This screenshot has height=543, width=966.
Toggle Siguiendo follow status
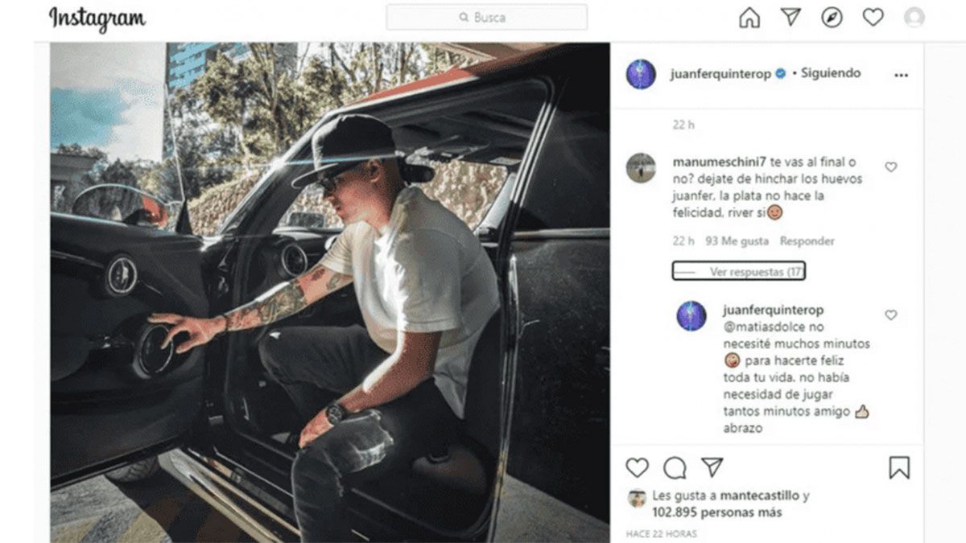[x=831, y=73]
